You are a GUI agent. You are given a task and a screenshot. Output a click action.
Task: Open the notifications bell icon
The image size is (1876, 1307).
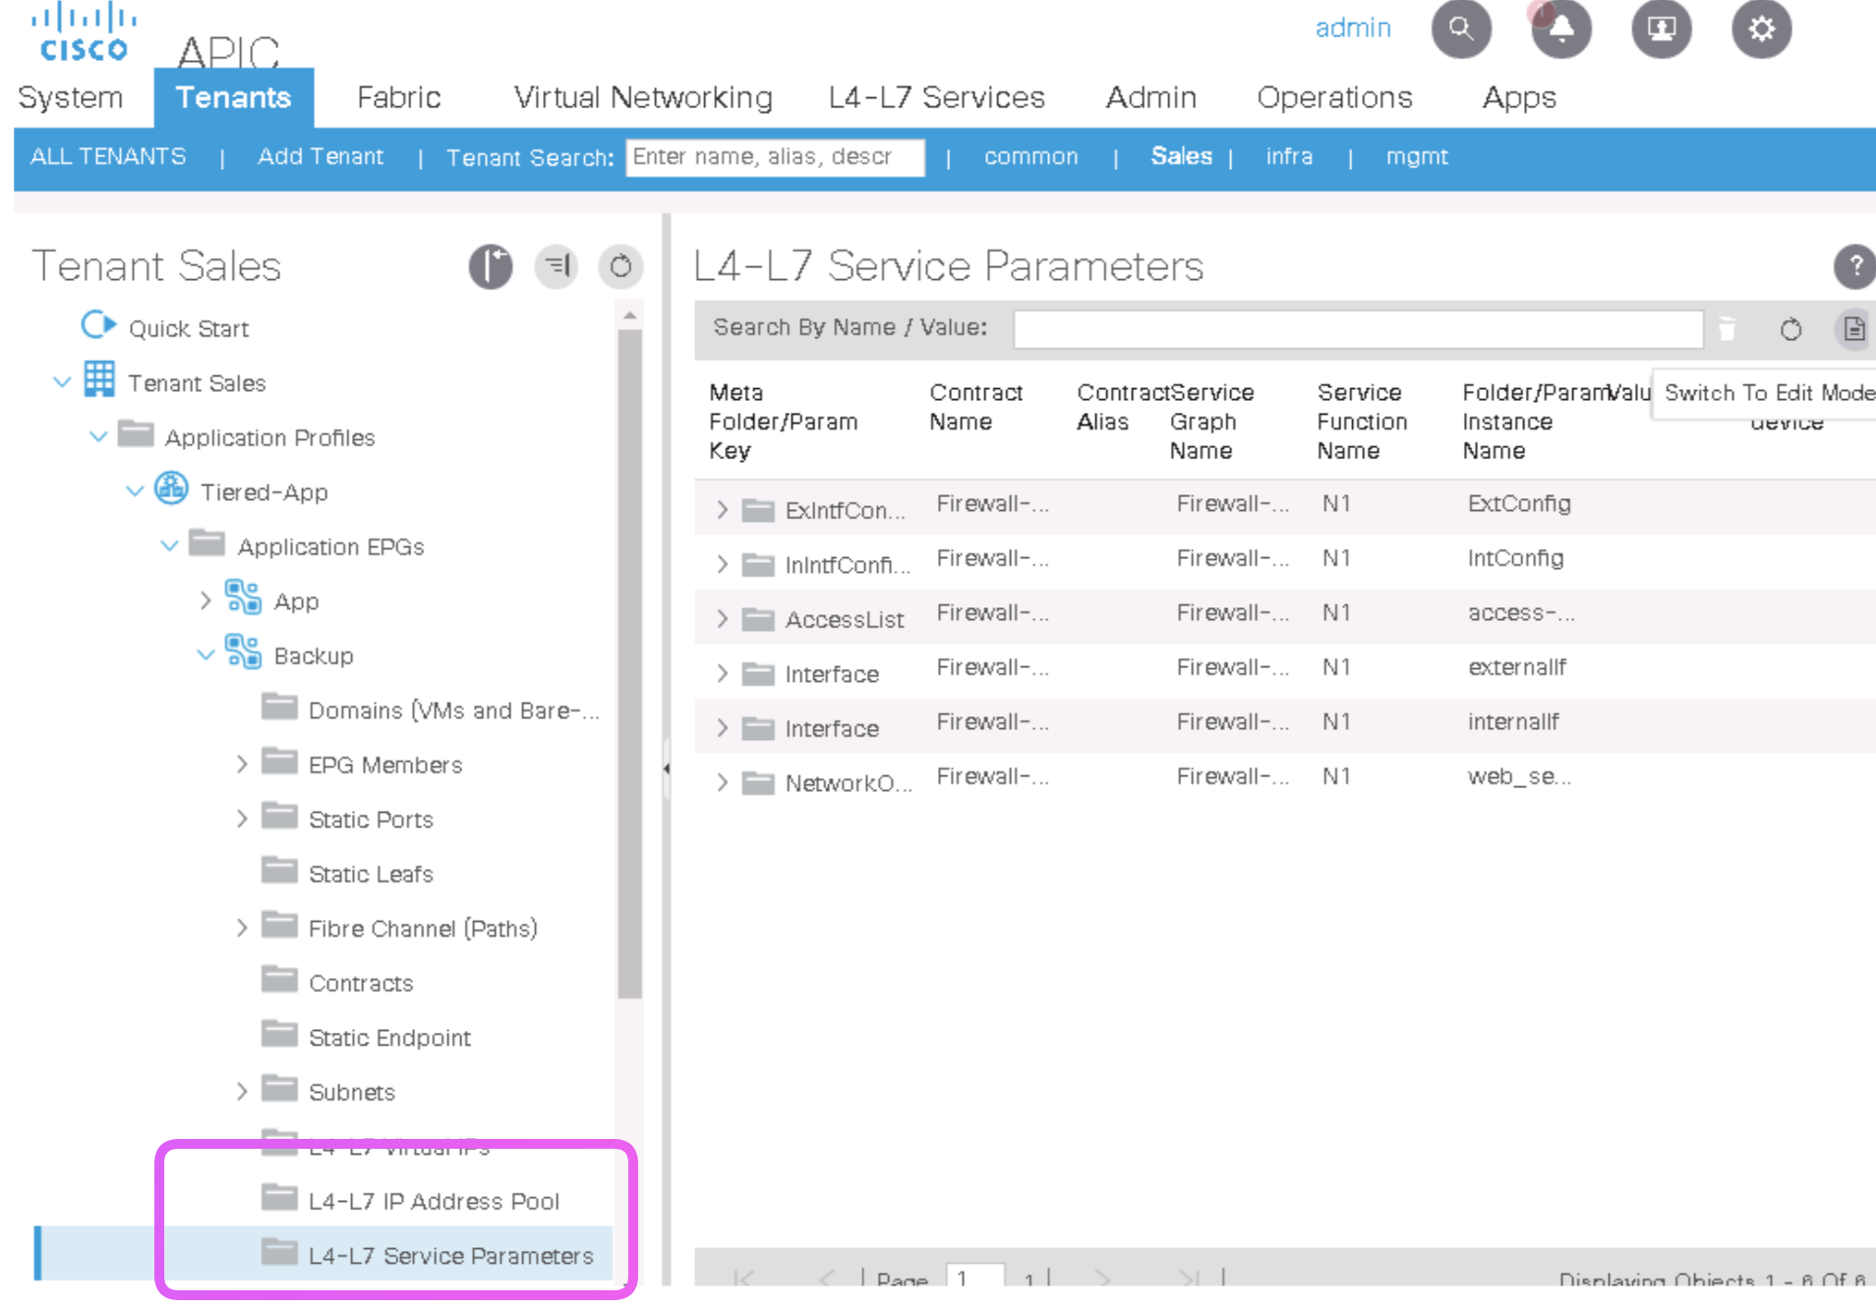[1560, 29]
